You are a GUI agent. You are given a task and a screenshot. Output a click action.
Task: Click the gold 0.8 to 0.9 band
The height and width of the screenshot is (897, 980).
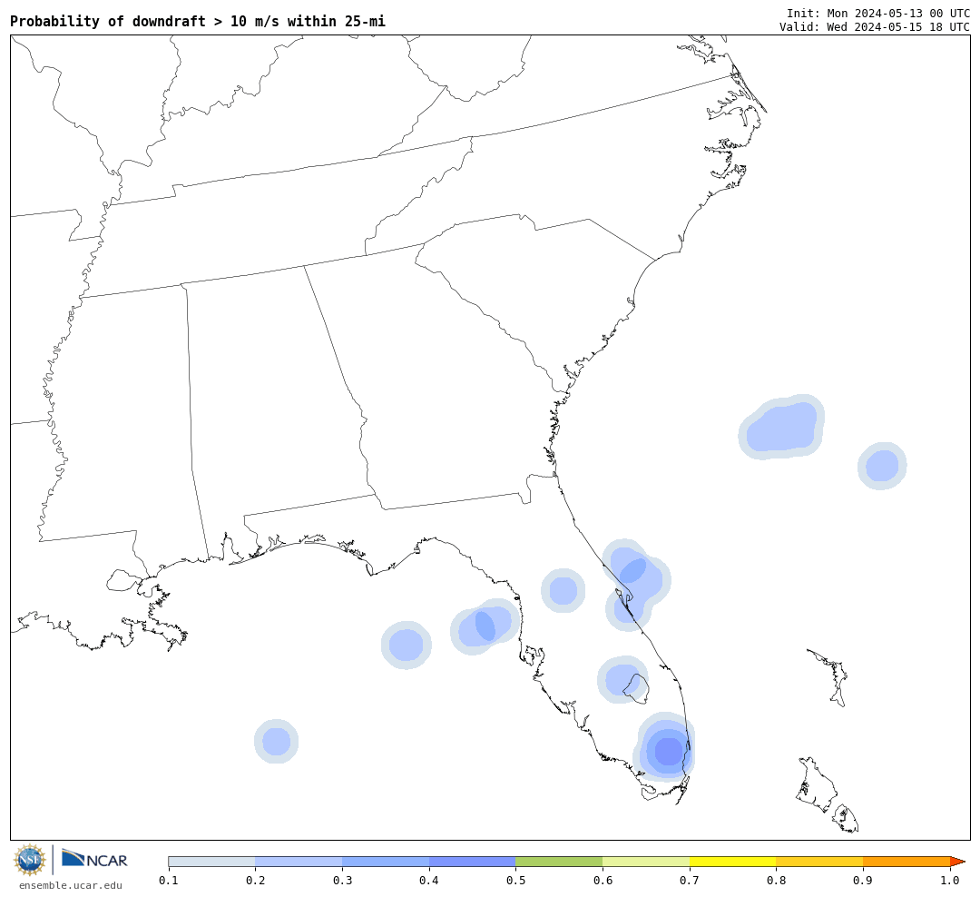click(820, 862)
